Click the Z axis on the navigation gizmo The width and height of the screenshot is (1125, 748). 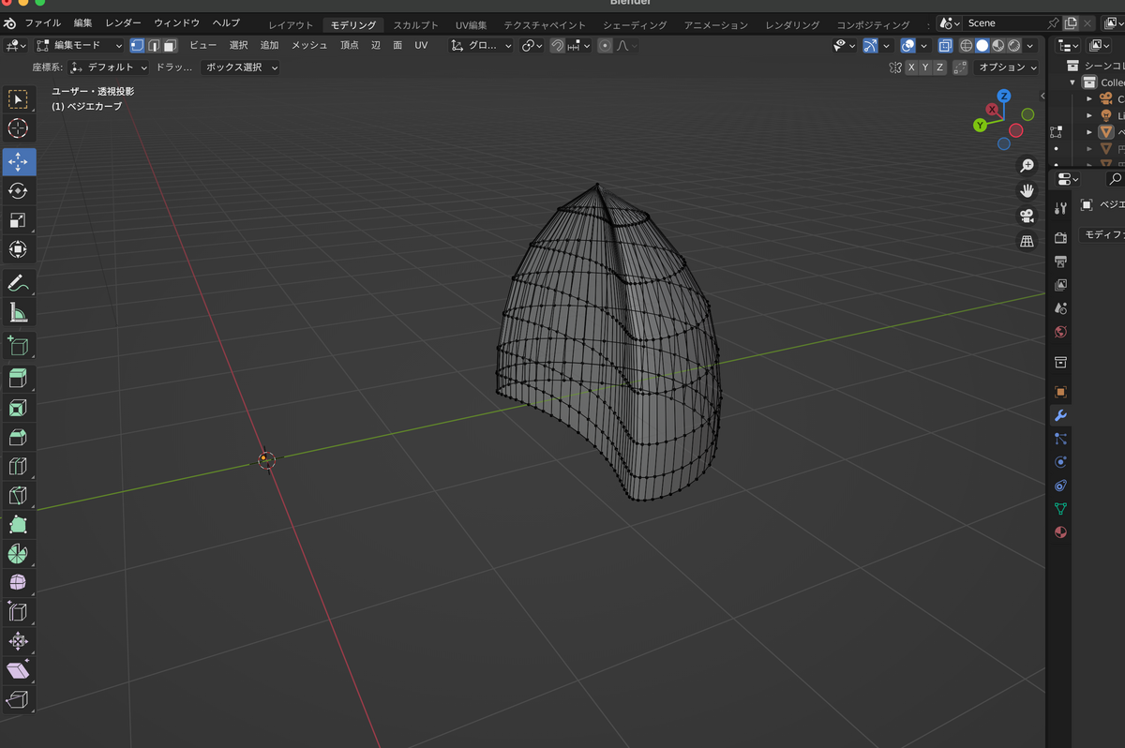(1004, 96)
